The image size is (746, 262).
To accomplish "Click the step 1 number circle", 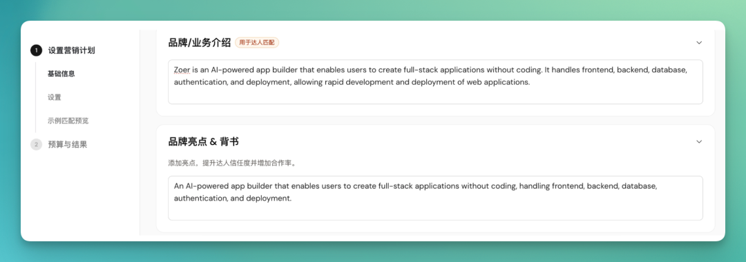I will click(x=36, y=50).
